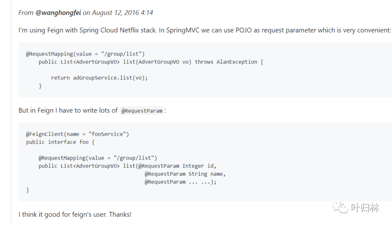Click the 叶归林 watermark text
Viewport: 392px width, 225px height.
pyautogui.click(x=365, y=208)
